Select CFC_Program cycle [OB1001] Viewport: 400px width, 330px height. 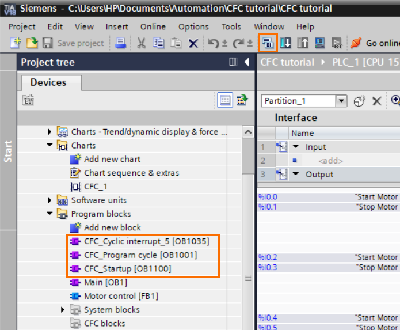140,255
